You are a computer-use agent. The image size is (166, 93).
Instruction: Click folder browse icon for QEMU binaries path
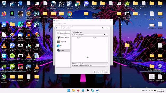(x=104, y=35)
